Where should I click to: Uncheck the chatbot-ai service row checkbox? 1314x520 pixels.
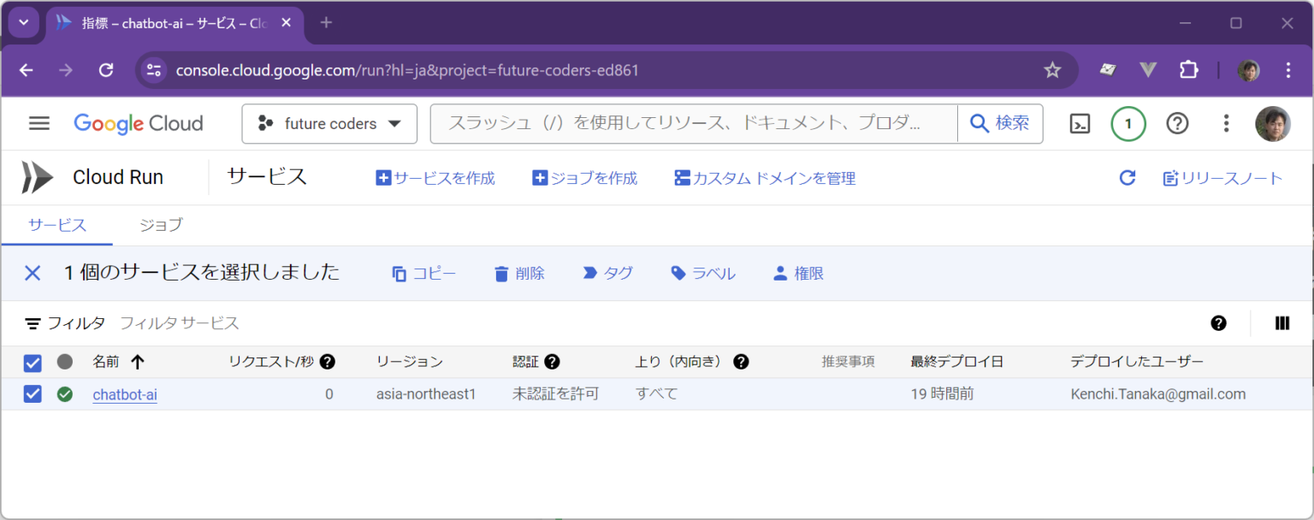32,394
